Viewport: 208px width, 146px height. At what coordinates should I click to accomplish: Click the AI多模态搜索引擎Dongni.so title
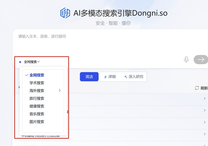click(120, 13)
